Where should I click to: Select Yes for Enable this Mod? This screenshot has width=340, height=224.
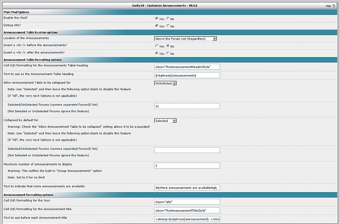coord(157,19)
